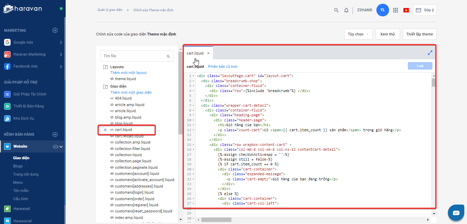467x224 pixels.
Task: Open the apps grid menu
Action: coord(396,10)
